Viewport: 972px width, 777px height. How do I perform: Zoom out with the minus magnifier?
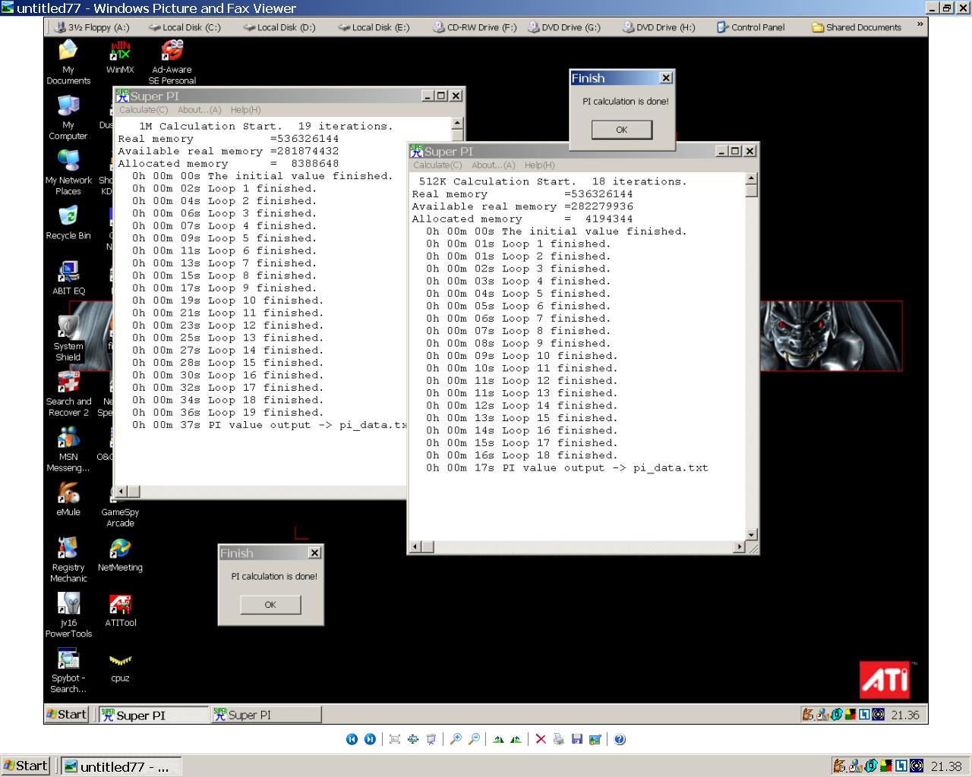[474, 739]
